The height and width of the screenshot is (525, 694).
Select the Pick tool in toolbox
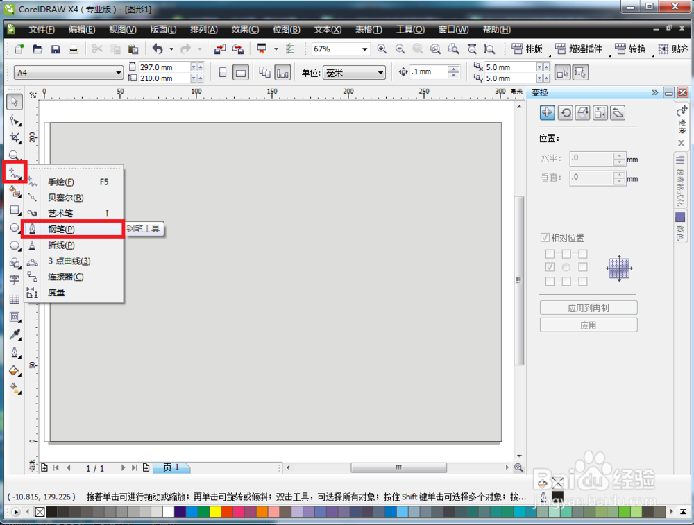click(15, 102)
